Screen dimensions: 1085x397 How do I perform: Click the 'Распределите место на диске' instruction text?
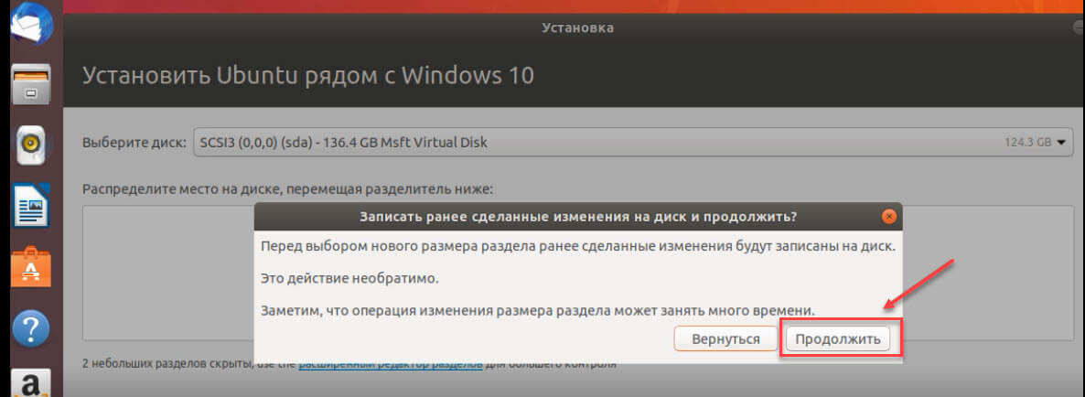click(287, 188)
